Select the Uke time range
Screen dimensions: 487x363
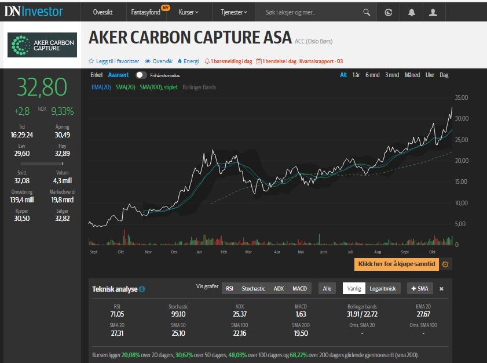(430, 75)
